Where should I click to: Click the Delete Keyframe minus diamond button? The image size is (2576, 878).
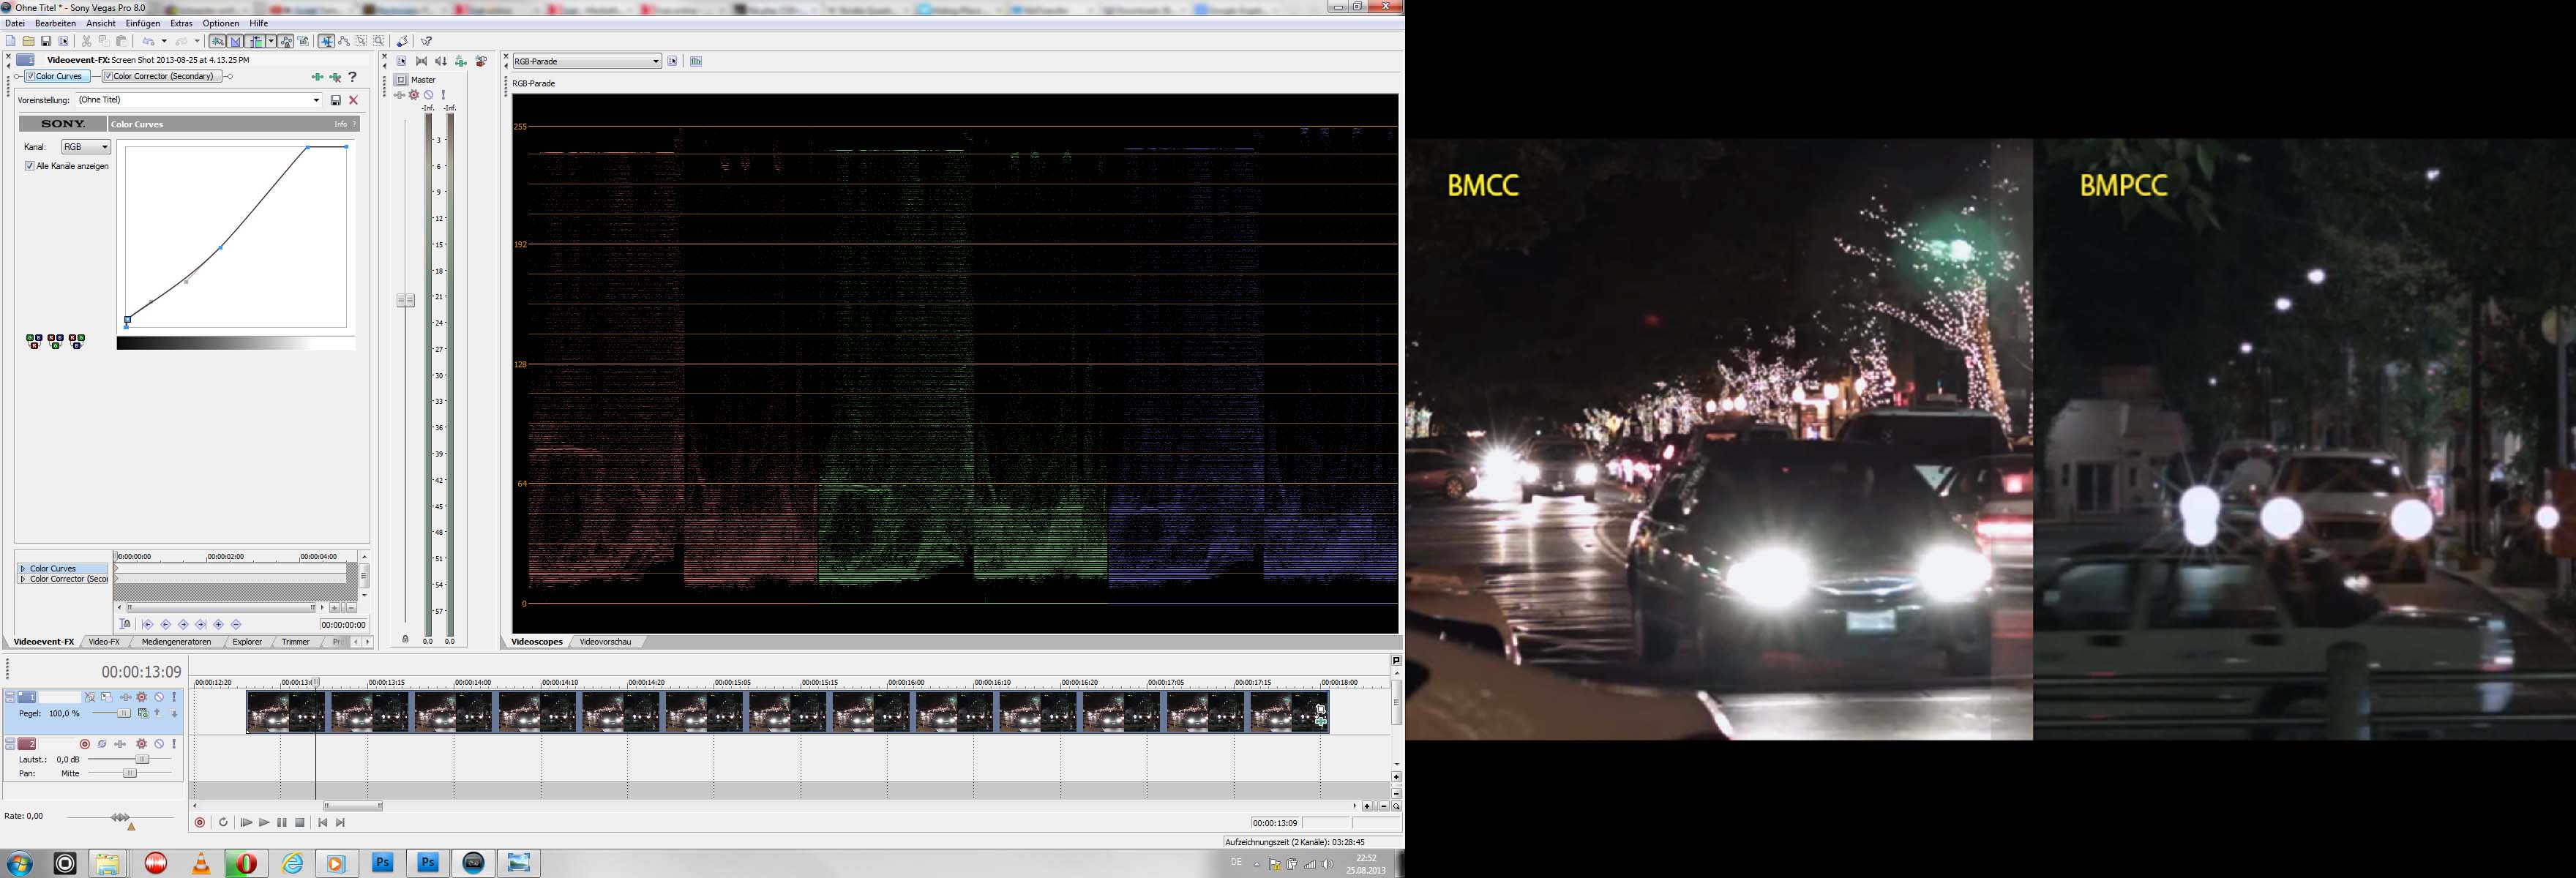(x=236, y=624)
